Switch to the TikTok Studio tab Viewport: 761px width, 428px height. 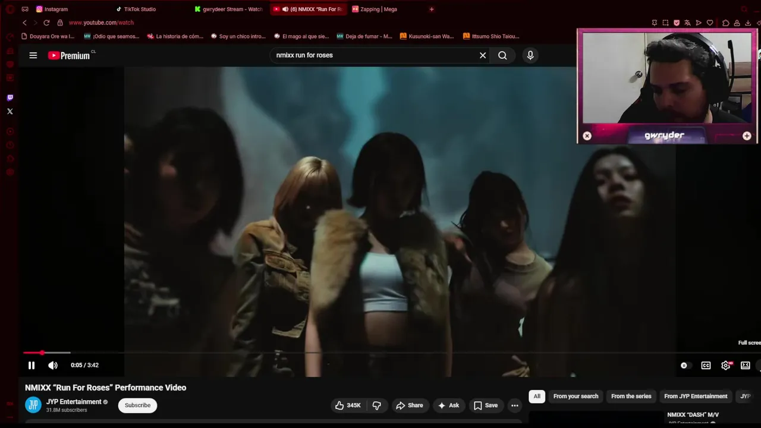click(x=136, y=9)
